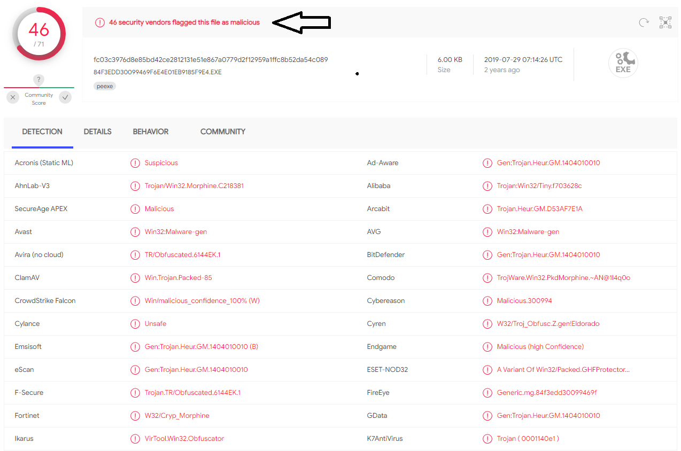
Task: Click alert icon for Avast result
Action: click(135, 232)
